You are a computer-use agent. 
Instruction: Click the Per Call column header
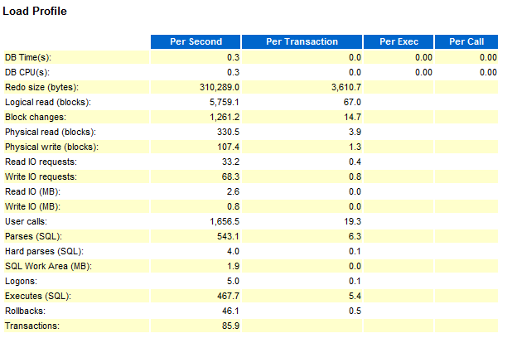pyautogui.click(x=466, y=41)
